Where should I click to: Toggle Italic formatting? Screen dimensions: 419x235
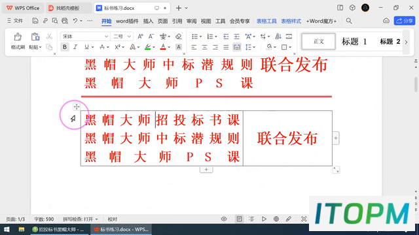(75, 47)
